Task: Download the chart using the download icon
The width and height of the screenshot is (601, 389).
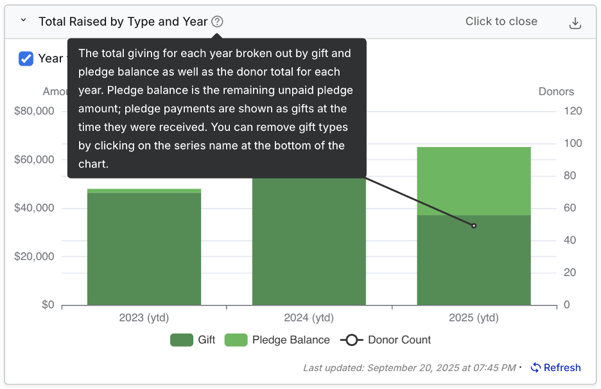Action: (x=575, y=23)
